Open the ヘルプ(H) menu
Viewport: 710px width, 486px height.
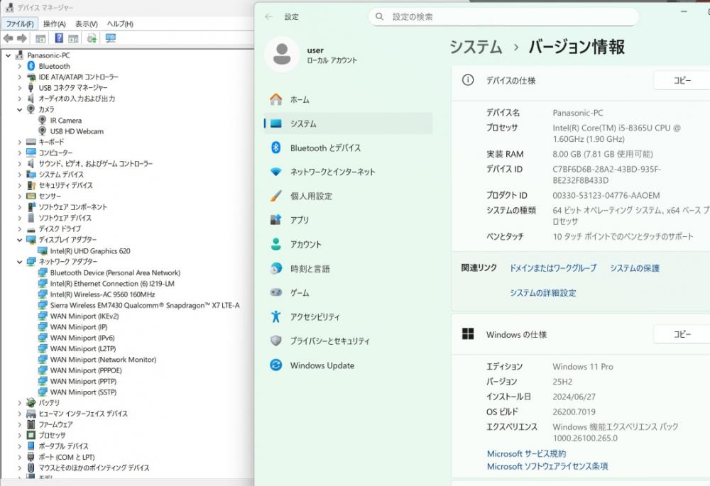click(x=120, y=24)
